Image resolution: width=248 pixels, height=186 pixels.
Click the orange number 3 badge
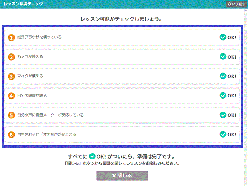(11, 77)
